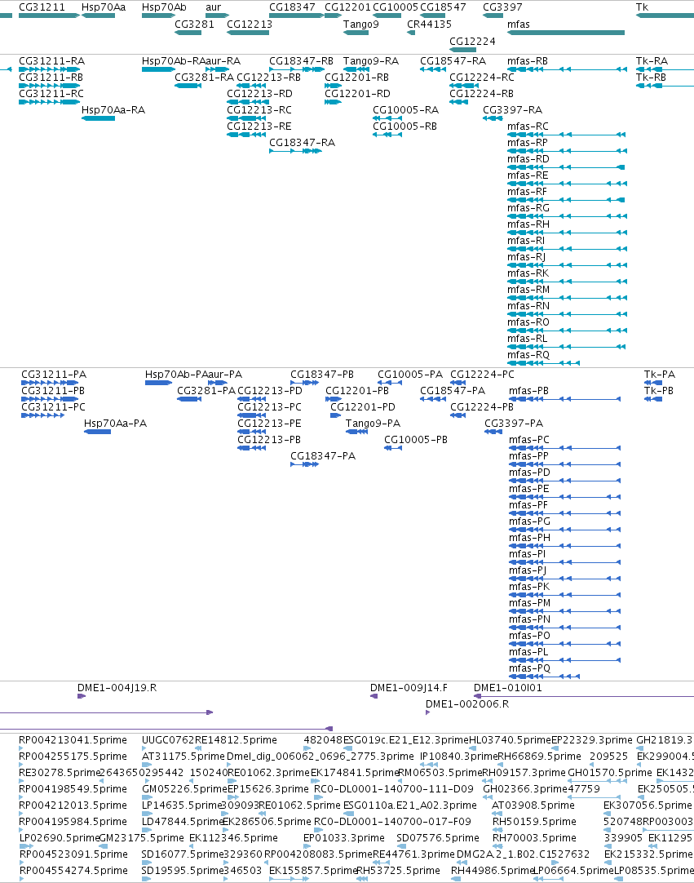Open transcript Tk-RA label
Image resolution: width=694 pixels, height=883 pixels.
(x=652, y=61)
